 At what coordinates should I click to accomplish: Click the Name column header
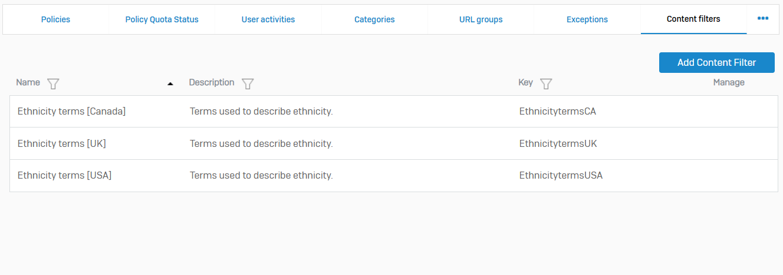[x=28, y=82]
